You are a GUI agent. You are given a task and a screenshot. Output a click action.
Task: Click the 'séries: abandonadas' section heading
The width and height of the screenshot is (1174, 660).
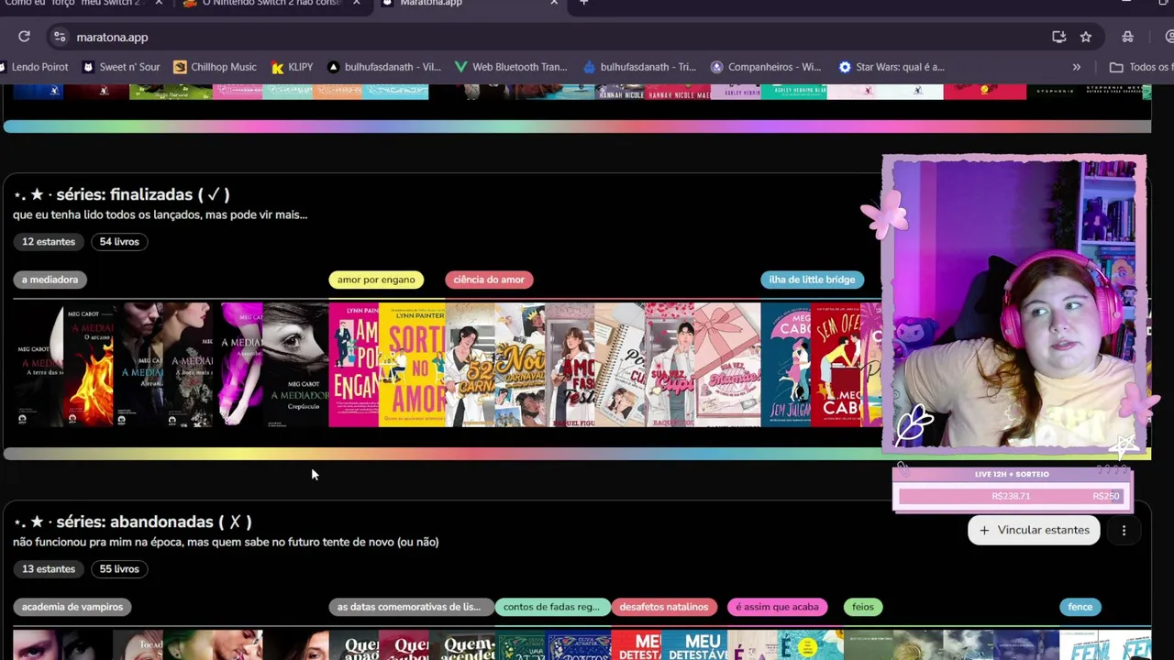(x=133, y=522)
